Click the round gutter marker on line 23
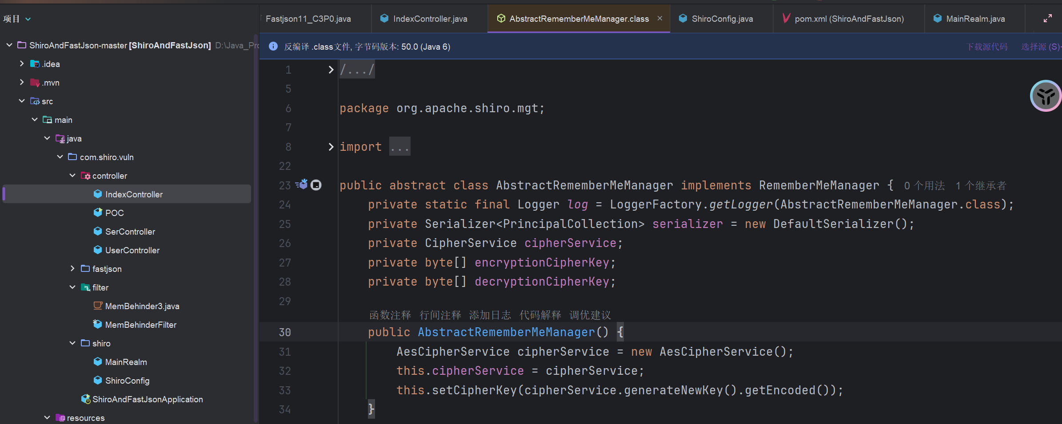 point(316,185)
